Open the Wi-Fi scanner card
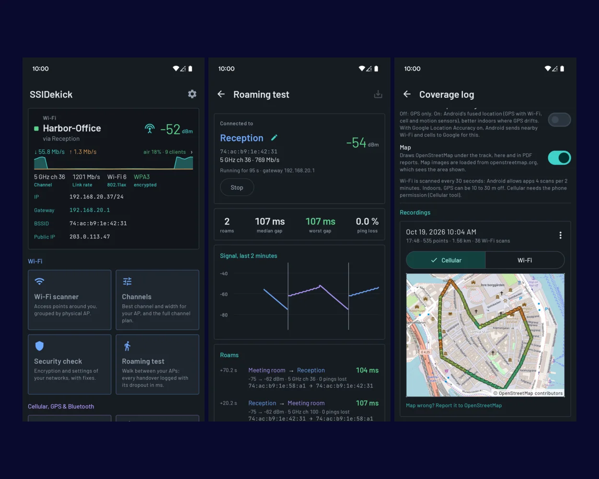The width and height of the screenshot is (599, 479). (x=69, y=300)
